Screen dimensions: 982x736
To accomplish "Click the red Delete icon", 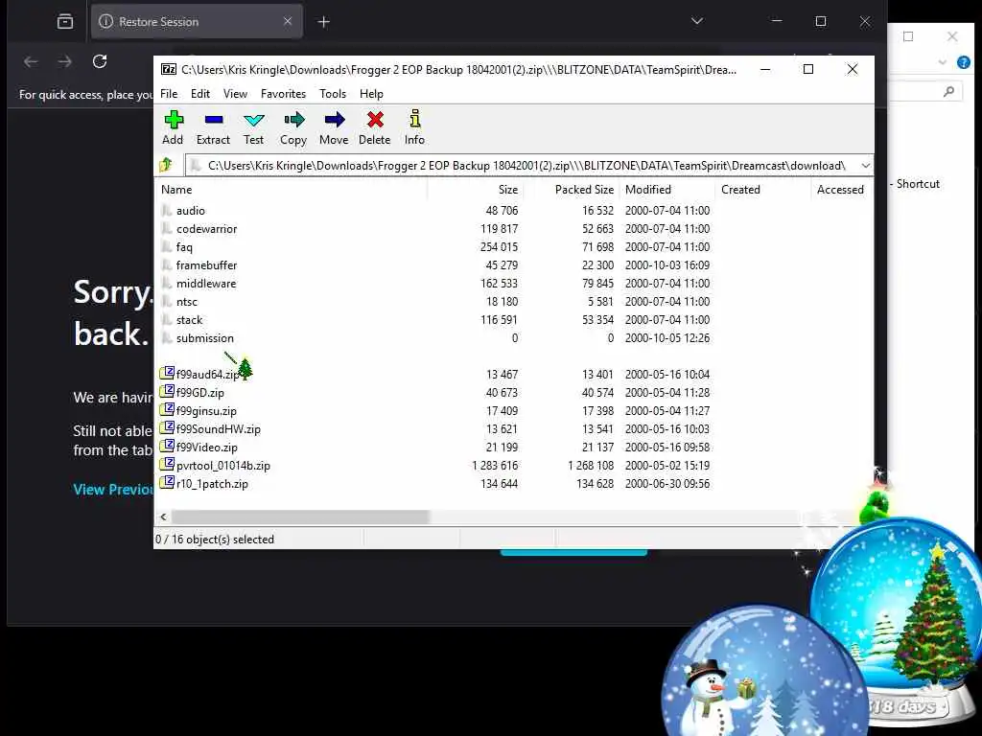I will [375, 119].
